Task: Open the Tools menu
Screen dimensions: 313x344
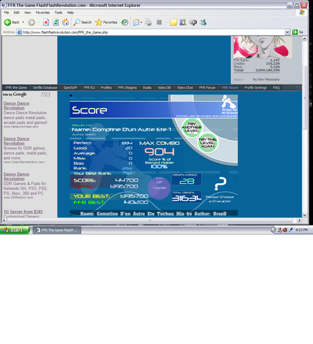Action: (58, 12)
